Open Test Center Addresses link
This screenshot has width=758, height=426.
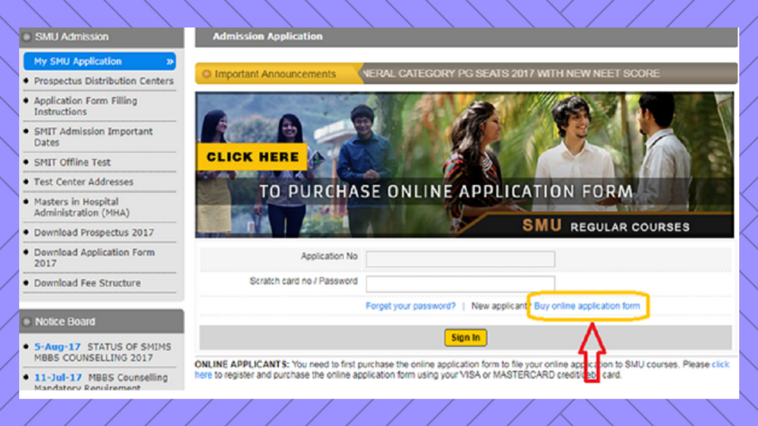(x=83, y=182)
